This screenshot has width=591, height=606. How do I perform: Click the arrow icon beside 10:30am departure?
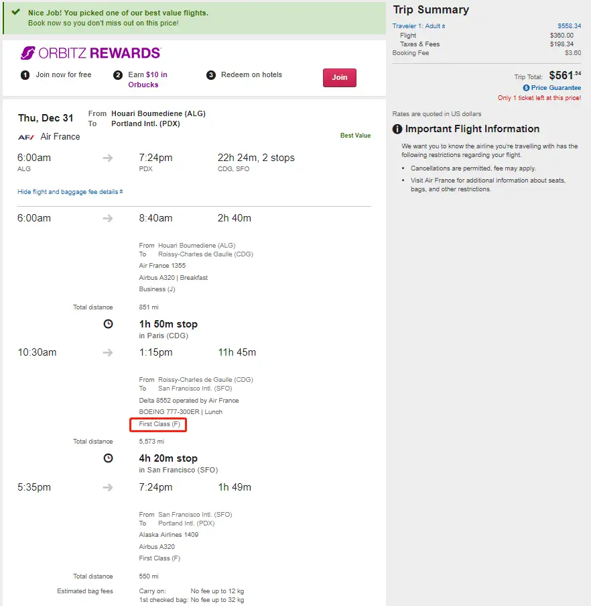(108, 352)
